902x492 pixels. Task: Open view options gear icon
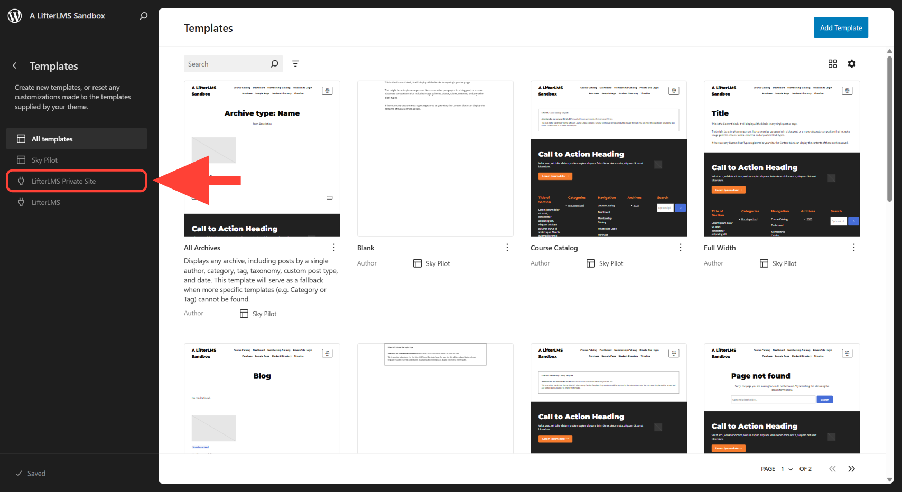click(x=851, y=64)
